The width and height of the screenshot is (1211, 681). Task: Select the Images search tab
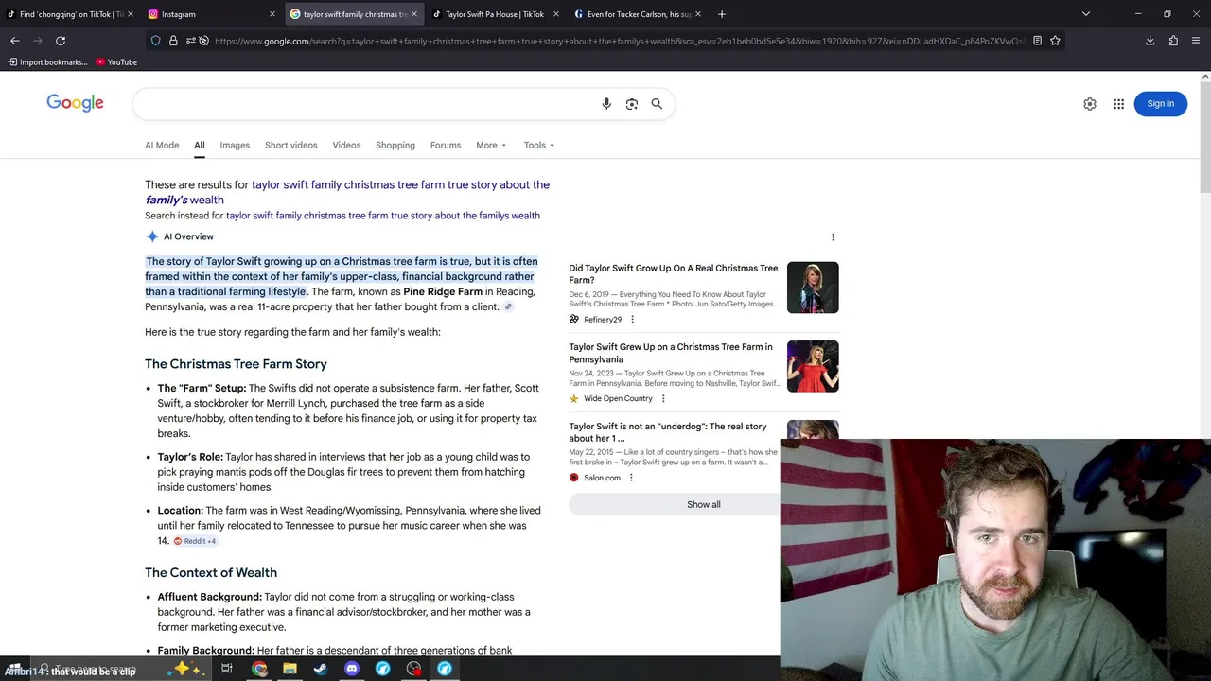pos(235,145)
